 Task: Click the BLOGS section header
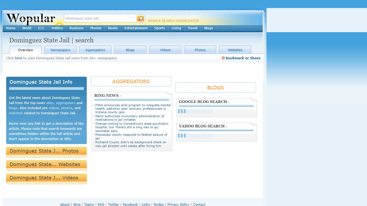point(216,87)
